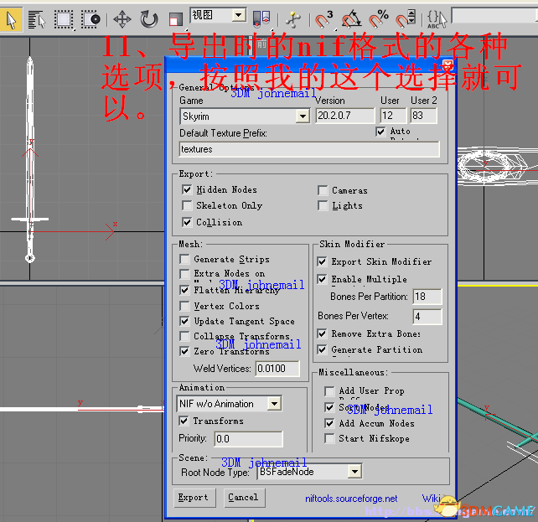Uncheck the Collision checkbox
This screenshot has height=522, width=538.
click(187, 222)
